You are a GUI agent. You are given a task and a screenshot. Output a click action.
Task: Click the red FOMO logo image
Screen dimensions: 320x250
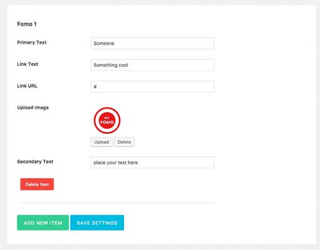point(107,121)
